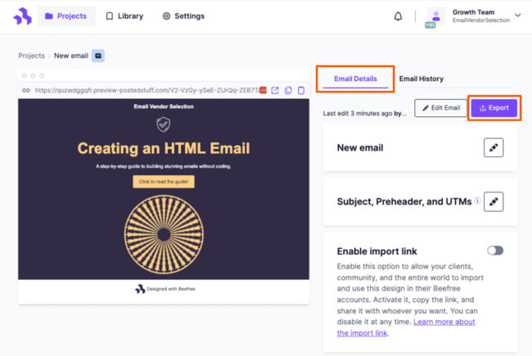Click the preview URL text

(x=147, y=90)
